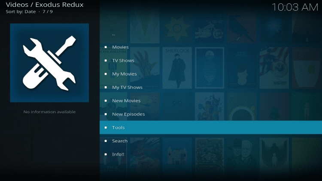The width and height of the screenshot is (322, 181).
Task: Open the Info!! entry
Action: (x=211, y=154)
